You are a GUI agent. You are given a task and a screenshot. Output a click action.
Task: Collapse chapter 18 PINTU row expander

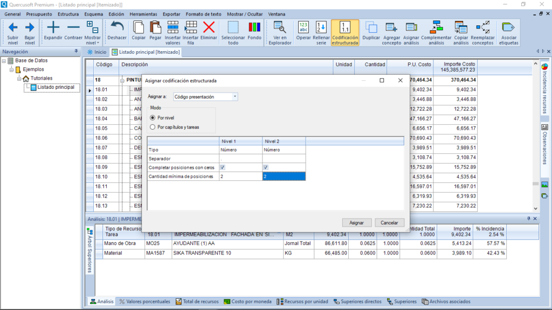click(x=122, y=81)
